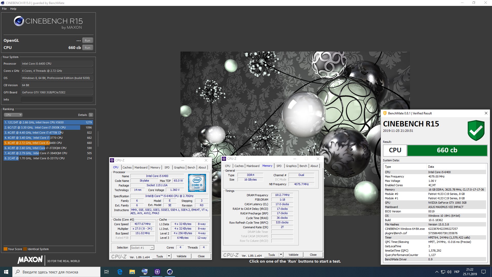Open File Explorer from the taskbar
This screenshot has width=492, height=277.
[132, 272]
